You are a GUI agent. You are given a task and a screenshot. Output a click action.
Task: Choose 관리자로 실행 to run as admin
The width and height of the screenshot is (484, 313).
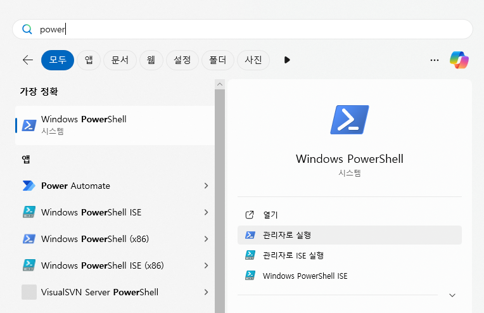[x=350, y=235]
